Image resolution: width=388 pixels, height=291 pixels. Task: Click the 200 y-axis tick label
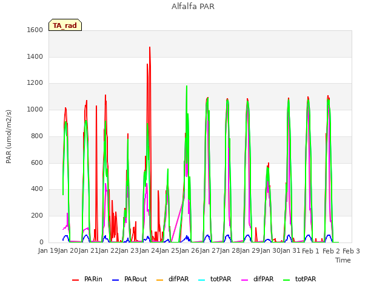[37, 216]
